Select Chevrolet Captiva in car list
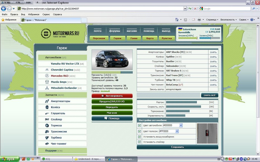Viewport: 260px width, 162px height. 63,70
